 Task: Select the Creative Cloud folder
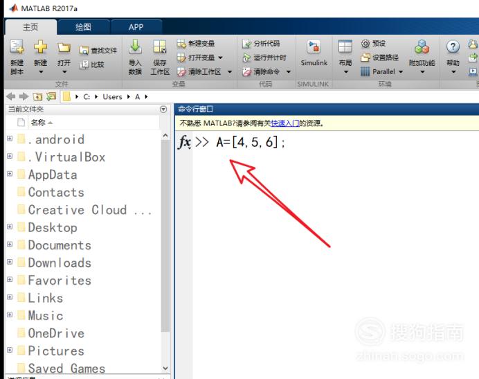[x=84, y=210]
